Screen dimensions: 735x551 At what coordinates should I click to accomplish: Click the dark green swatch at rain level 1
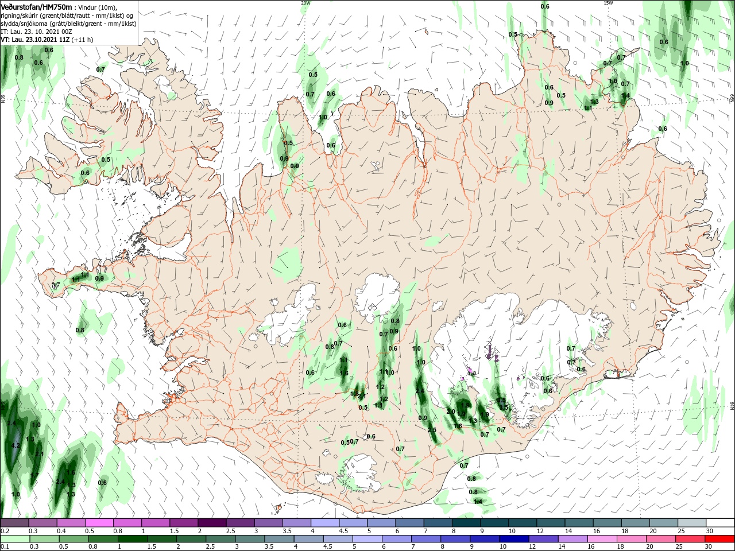133,539
